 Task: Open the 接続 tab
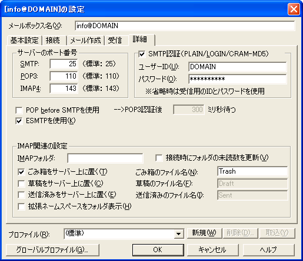pos(53,40)
